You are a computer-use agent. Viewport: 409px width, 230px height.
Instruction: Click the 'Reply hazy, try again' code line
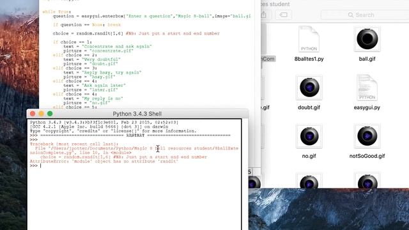102,72
